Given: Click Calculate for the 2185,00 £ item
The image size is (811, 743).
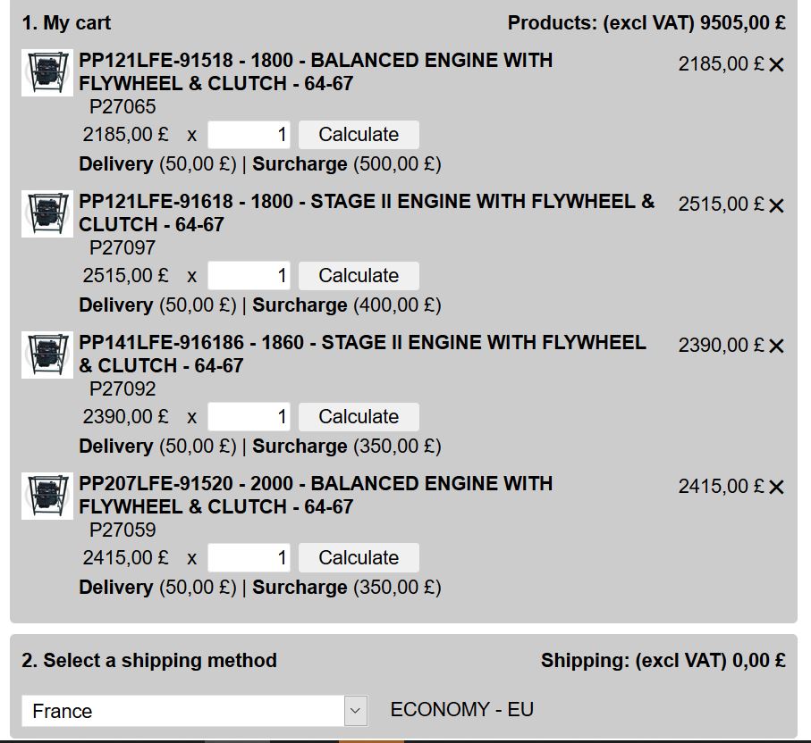Looking at the screenshot, I should pyautogui.click(x=359, y=134).
